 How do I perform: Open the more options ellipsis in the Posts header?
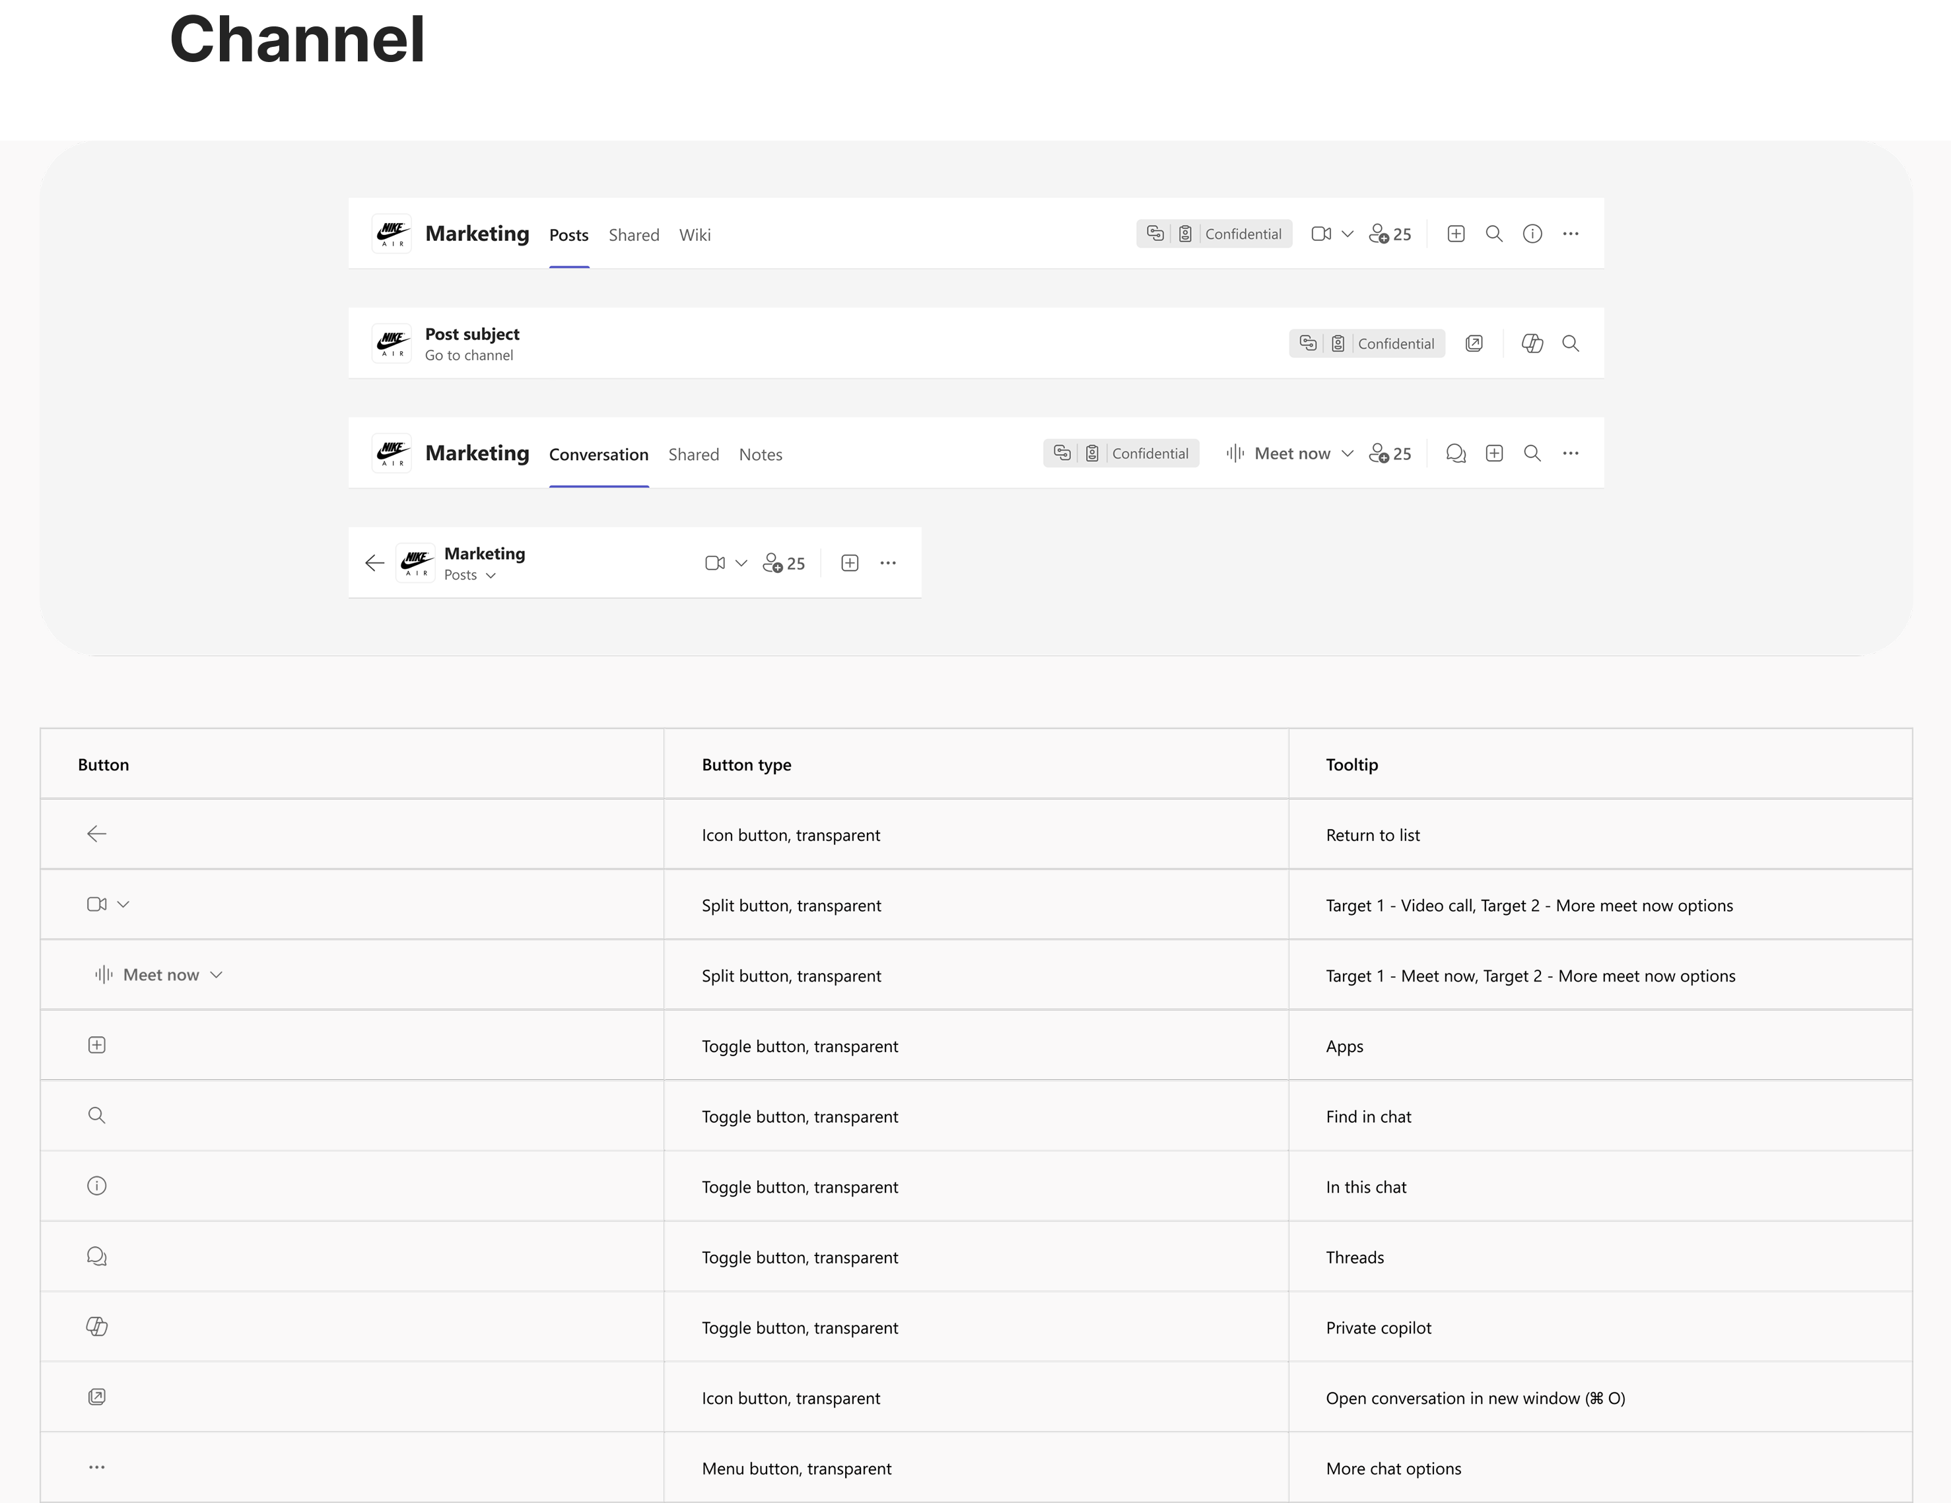(1571, 234)
